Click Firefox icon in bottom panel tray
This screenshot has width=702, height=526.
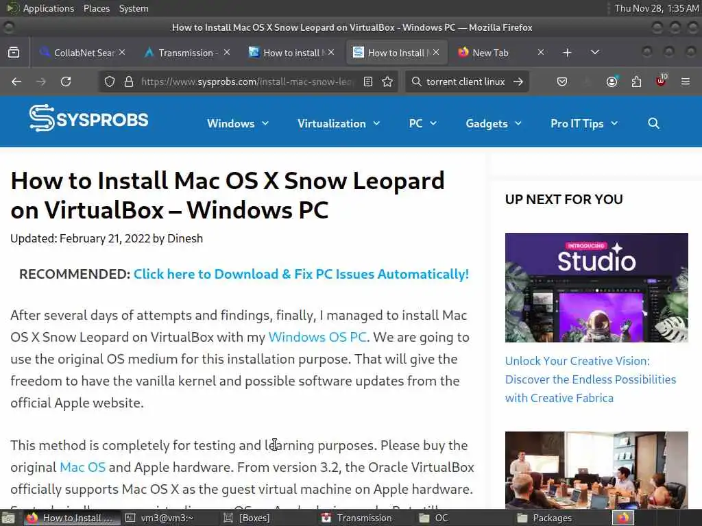[623, 518]
